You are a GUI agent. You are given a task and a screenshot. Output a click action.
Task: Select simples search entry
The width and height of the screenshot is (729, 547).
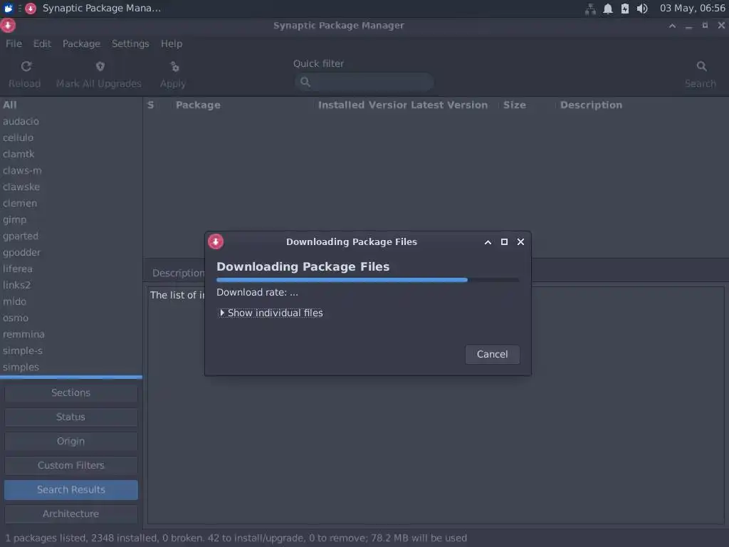(21, 367)
